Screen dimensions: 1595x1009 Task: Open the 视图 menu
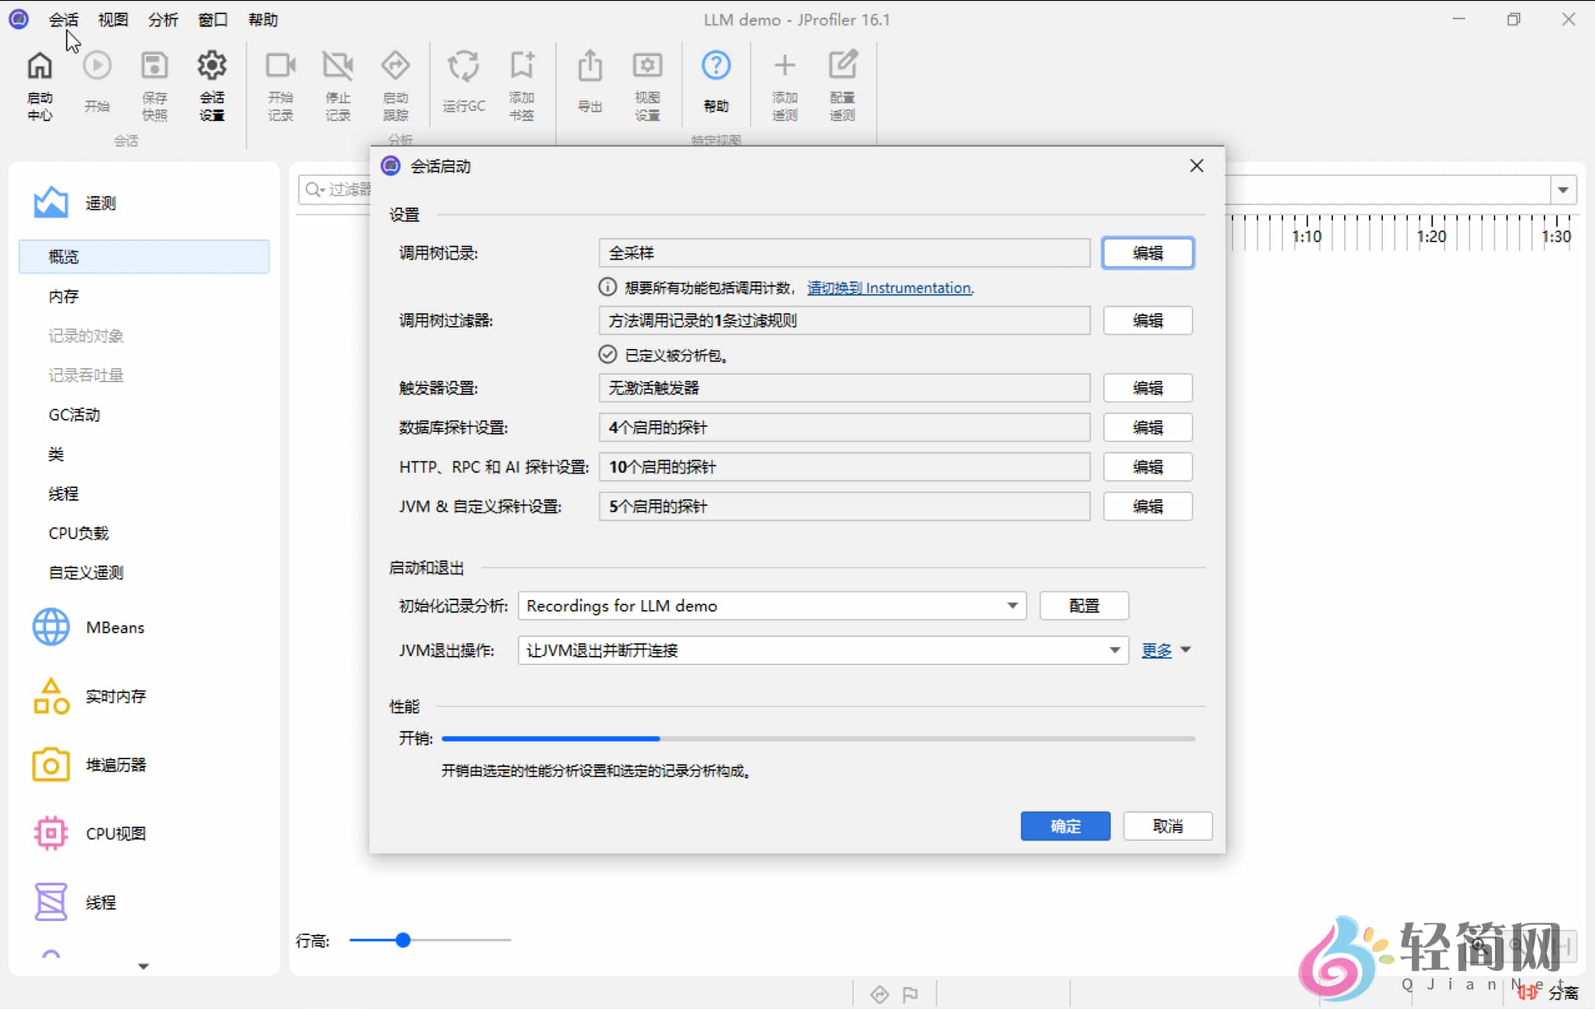(113, 20)
